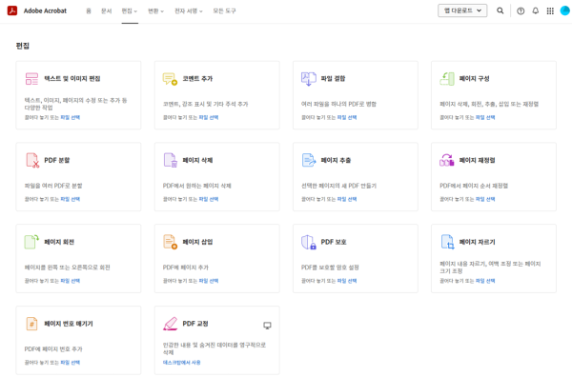Expand the 변환 menu dropdown
Screen dimensions: 572x377
[x=155, y=11]
